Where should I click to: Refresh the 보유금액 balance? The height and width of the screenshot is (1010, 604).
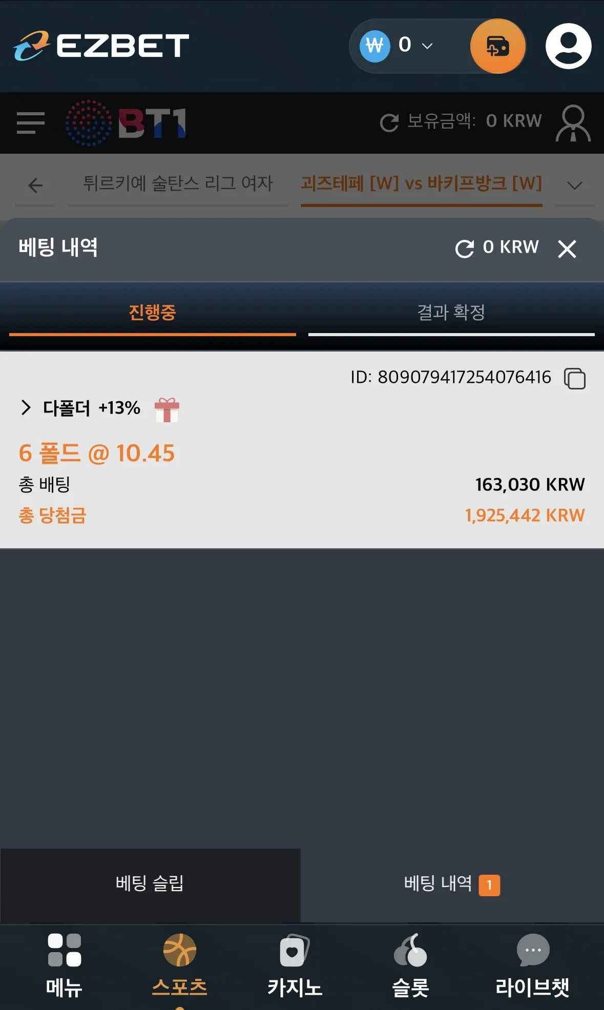pyautogui.click(x=389, y=122)
